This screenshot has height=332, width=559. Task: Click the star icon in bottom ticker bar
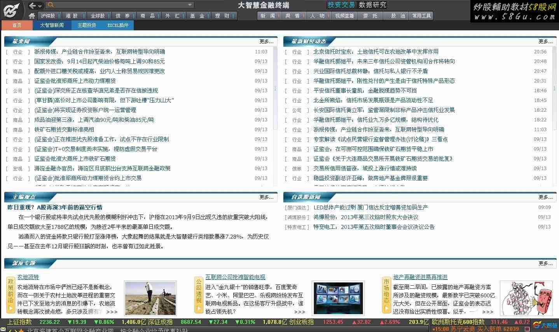click(x=21, y=330)
